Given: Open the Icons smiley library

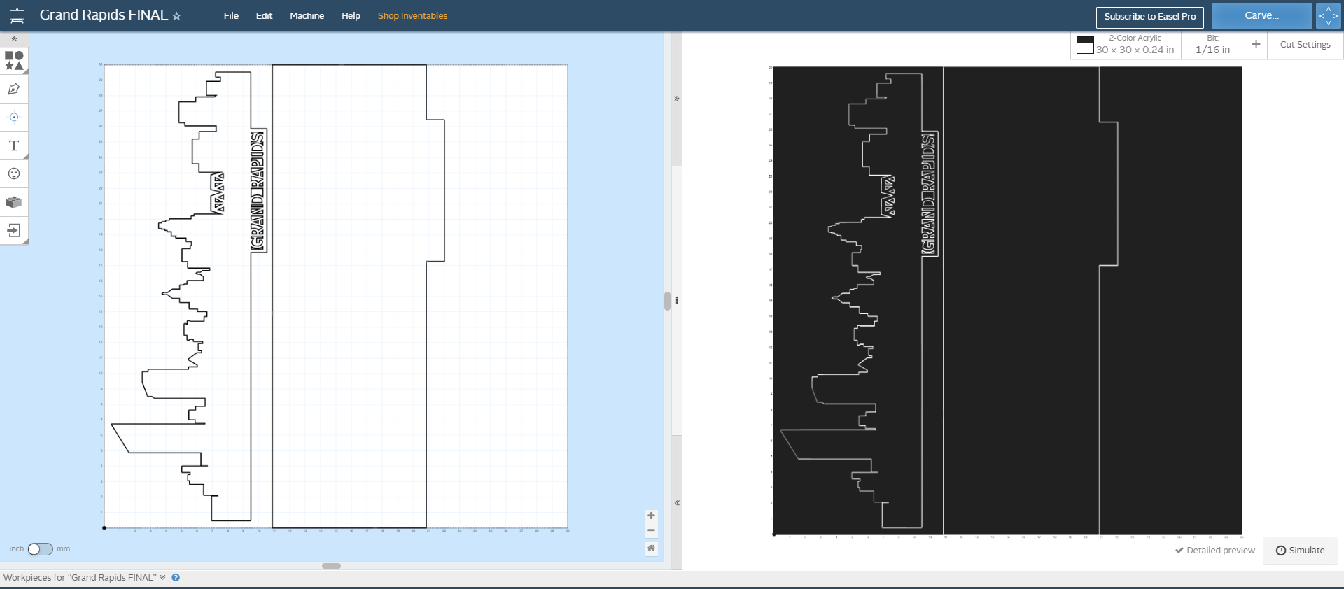Looking at the screenshot, I should 14,173.
